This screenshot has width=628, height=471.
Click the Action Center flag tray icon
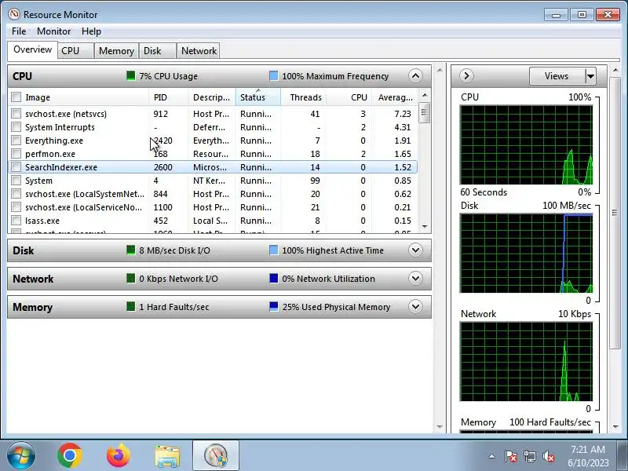(x=511, y=456)
